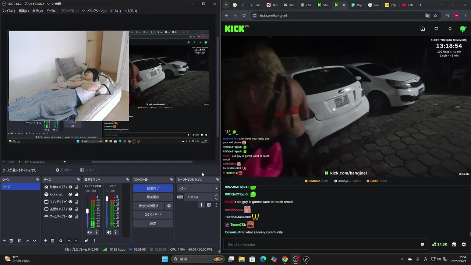Click heart icon in Kick header
The image size is (471, 265).
point(436,29)
